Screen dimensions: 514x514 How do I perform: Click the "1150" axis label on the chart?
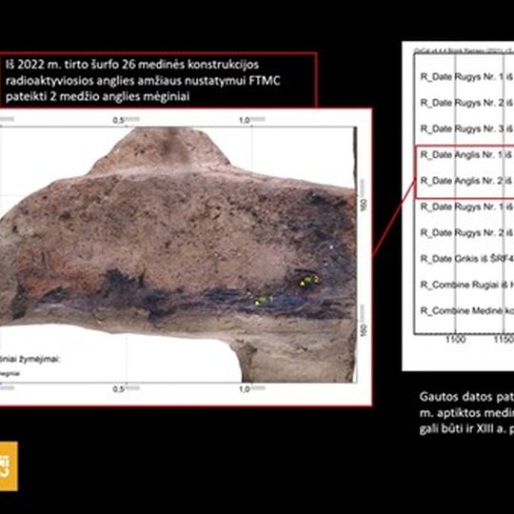click(x=504, y=339)
